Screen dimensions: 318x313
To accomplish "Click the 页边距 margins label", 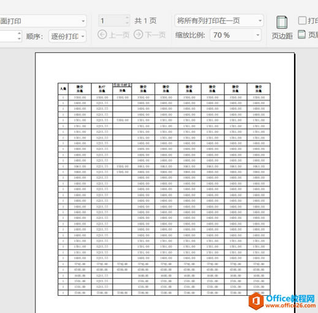I will [x=282, y=36].
